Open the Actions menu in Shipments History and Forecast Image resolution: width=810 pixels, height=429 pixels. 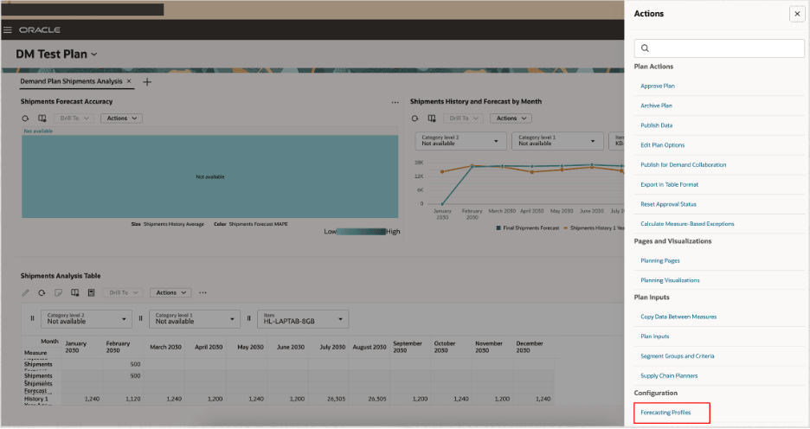tap(511, 118)
